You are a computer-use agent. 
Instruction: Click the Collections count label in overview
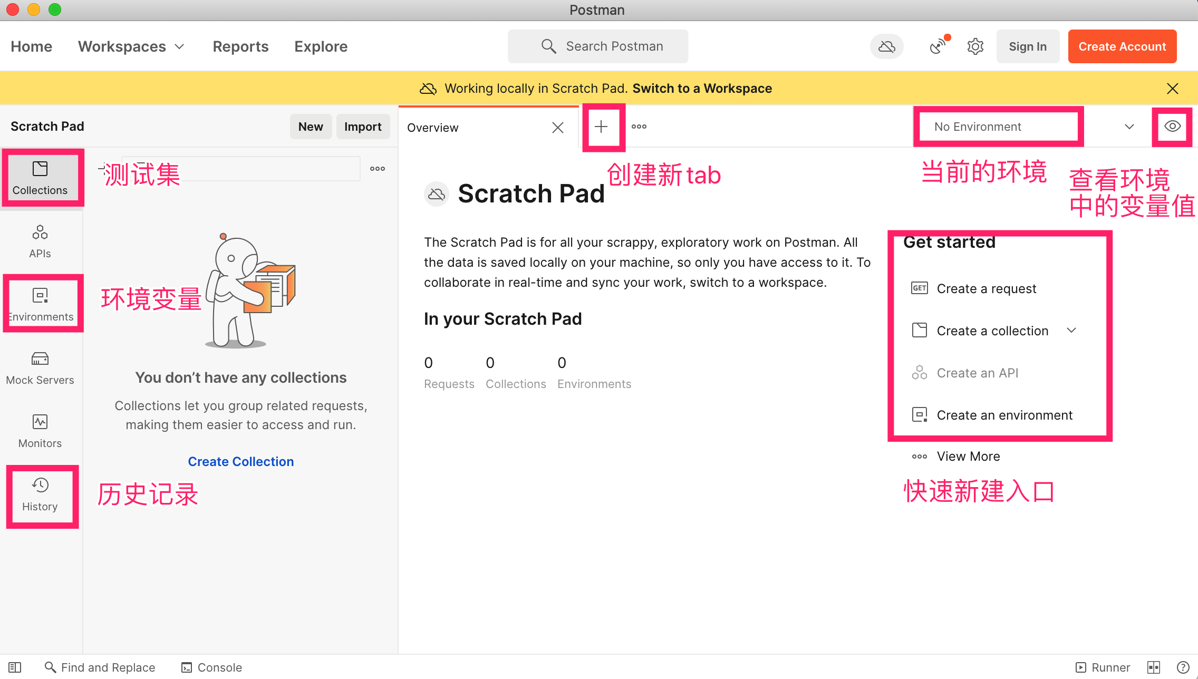tap(516, 384)
